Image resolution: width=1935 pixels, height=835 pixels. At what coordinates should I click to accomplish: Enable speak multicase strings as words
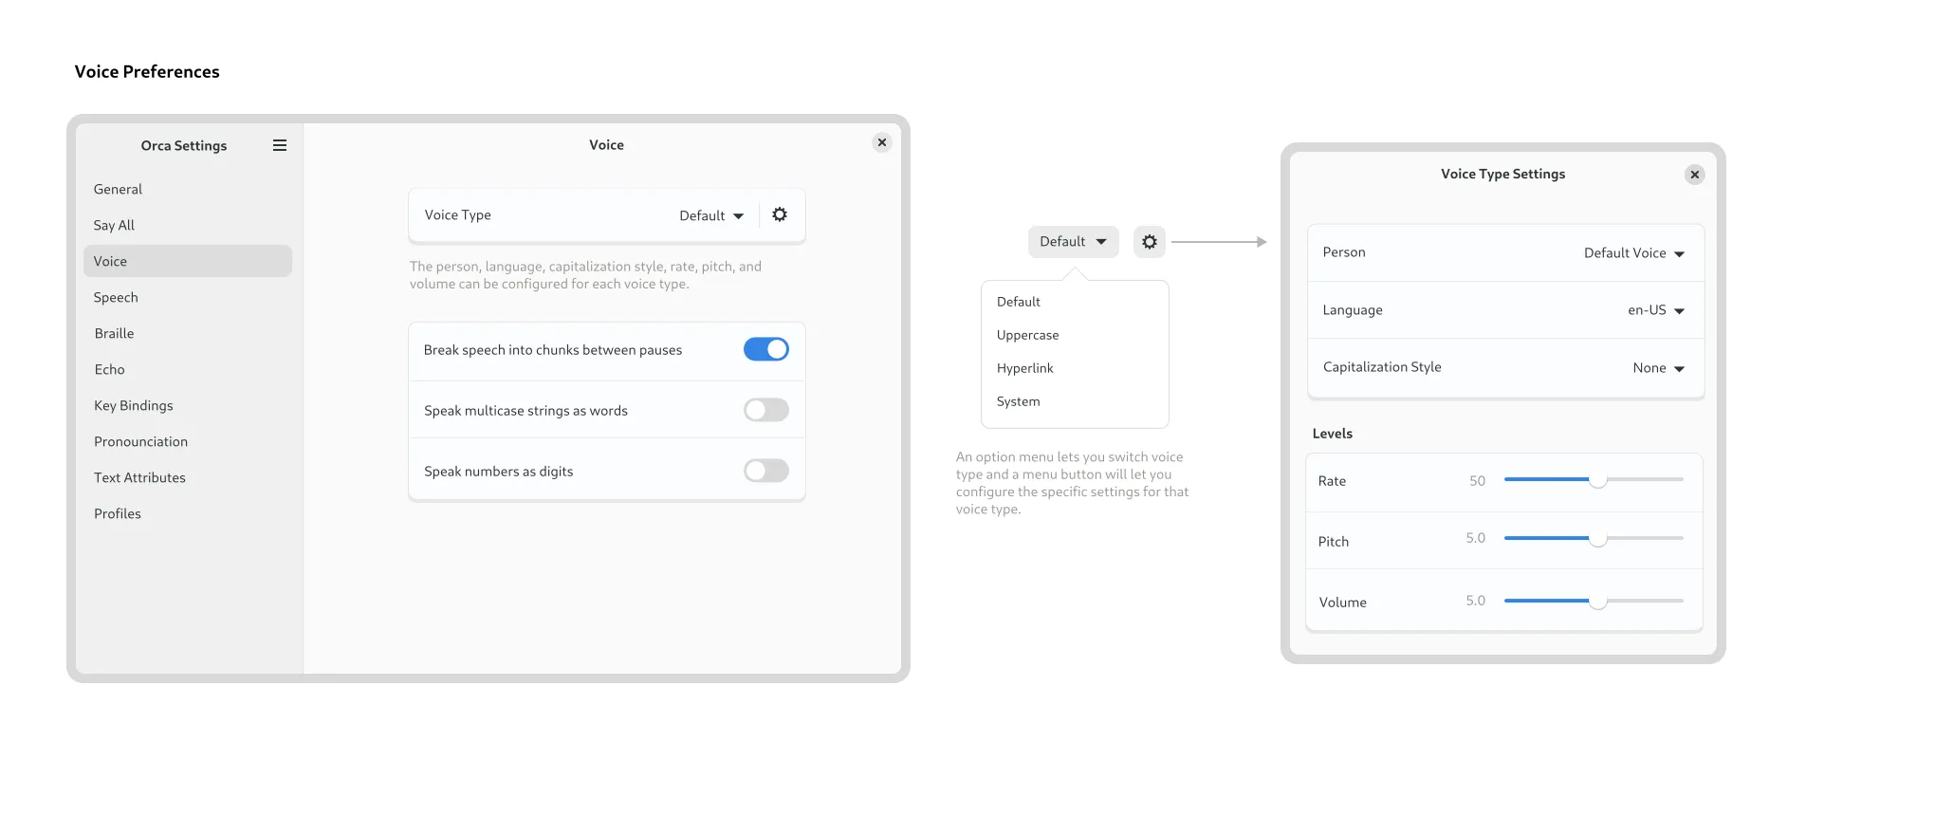click(765, 410)
